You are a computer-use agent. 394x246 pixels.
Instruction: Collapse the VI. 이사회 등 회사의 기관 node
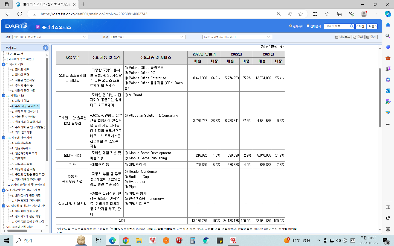pos(4,206)
